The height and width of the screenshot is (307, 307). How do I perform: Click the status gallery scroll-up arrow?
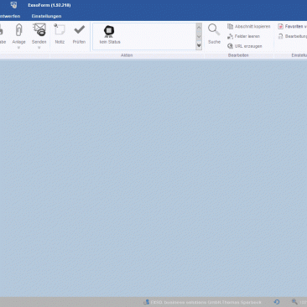coord(199,28)
